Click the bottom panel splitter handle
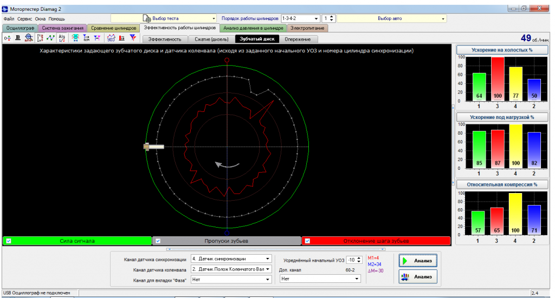Screen dimensions: 555x298 point(276,249)
